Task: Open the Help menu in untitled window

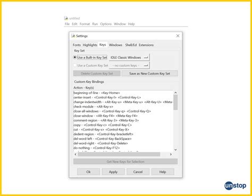Action: (131, 24)
